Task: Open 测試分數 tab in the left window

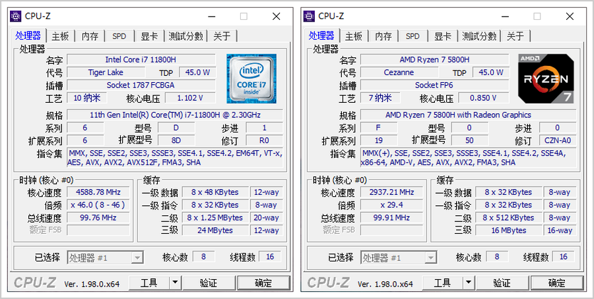Action: pyautogui.click(x=185, y=36)
